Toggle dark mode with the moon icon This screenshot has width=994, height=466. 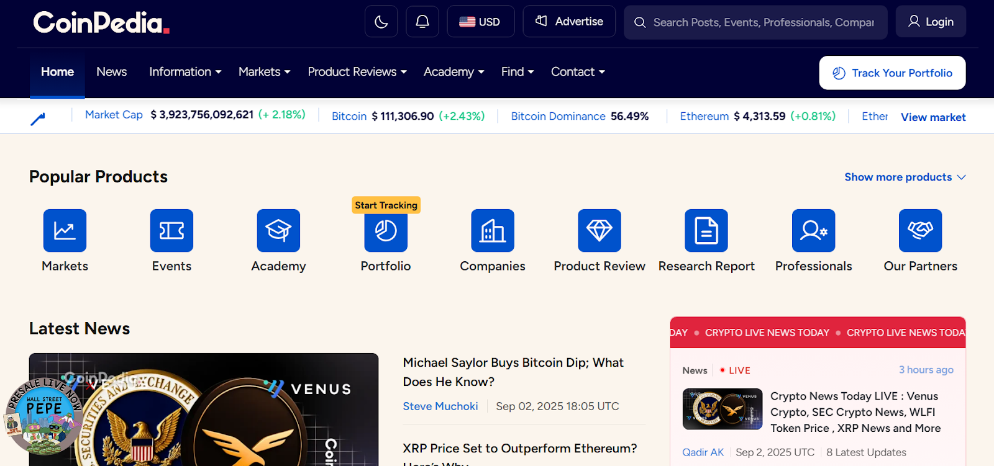pos(381,22)
